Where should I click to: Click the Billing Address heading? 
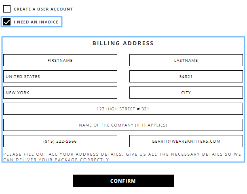point(123,43)
